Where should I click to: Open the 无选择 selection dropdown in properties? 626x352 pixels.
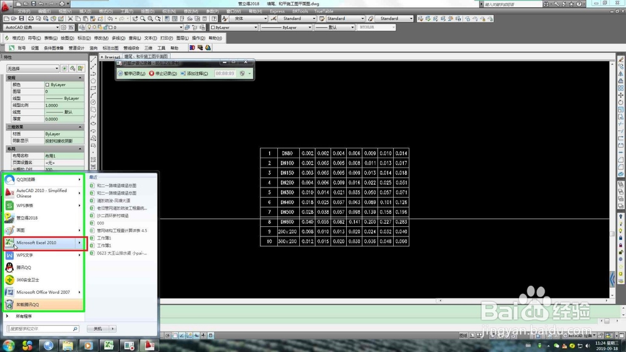[x=33, y=69]
